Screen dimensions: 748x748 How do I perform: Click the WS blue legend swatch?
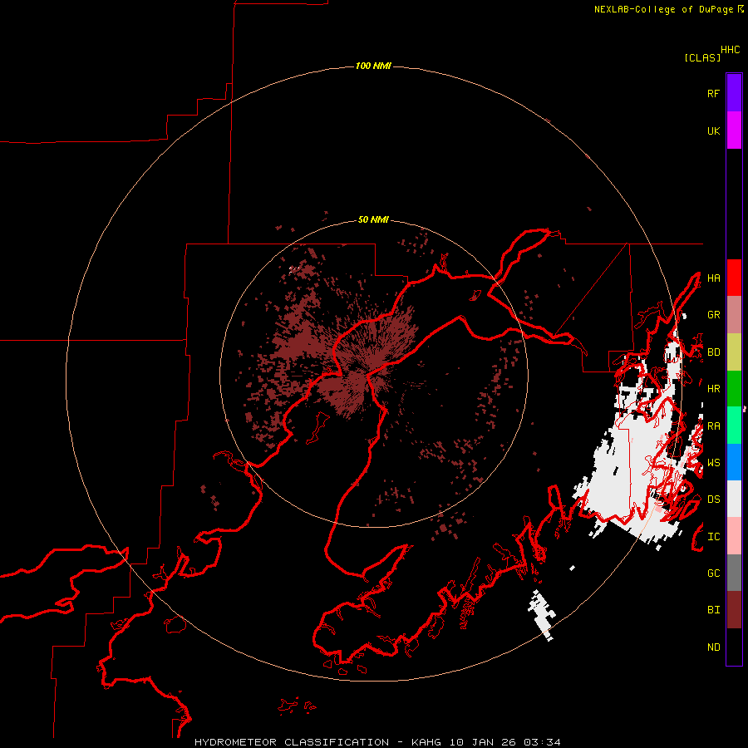coord(734,462)
